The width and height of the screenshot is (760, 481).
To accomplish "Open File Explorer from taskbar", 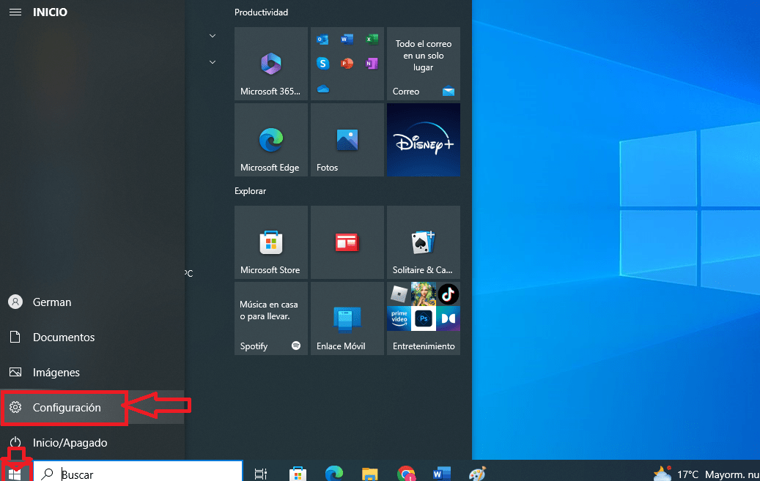I will [370, 474].
